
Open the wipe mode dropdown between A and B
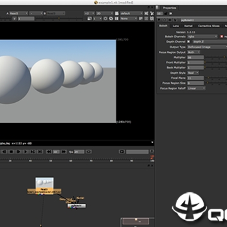[x=36, y=13]
